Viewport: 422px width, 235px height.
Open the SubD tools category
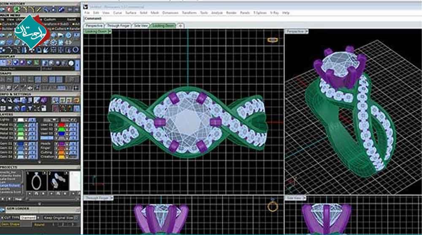(x=64, y=24)
